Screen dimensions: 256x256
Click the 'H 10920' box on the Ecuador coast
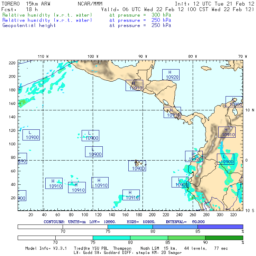tap(194, 156)
